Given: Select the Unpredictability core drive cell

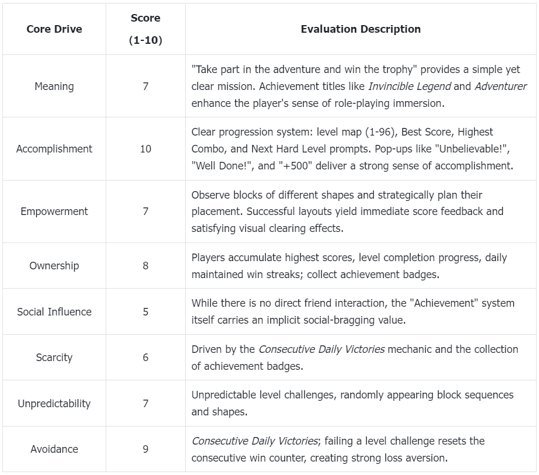Looking at the screenshot, I should point(54,404).
